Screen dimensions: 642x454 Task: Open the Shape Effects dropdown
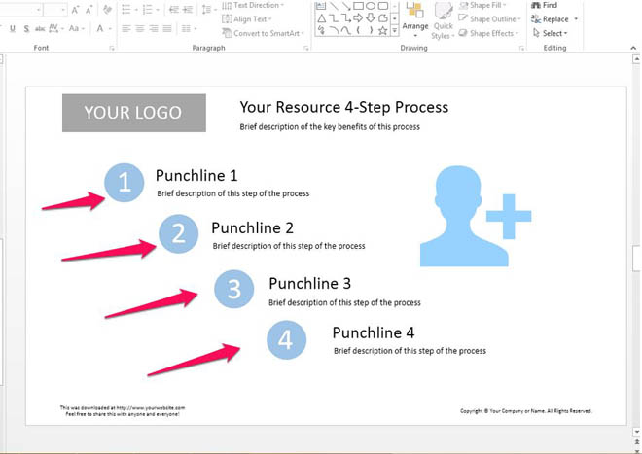488,33
